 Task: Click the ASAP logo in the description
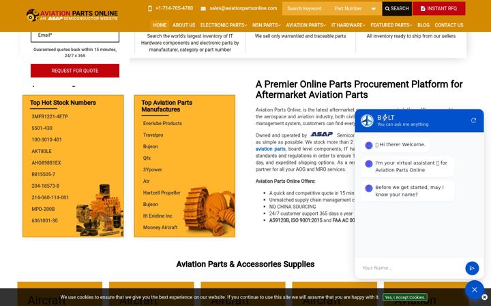click(322, 134)
